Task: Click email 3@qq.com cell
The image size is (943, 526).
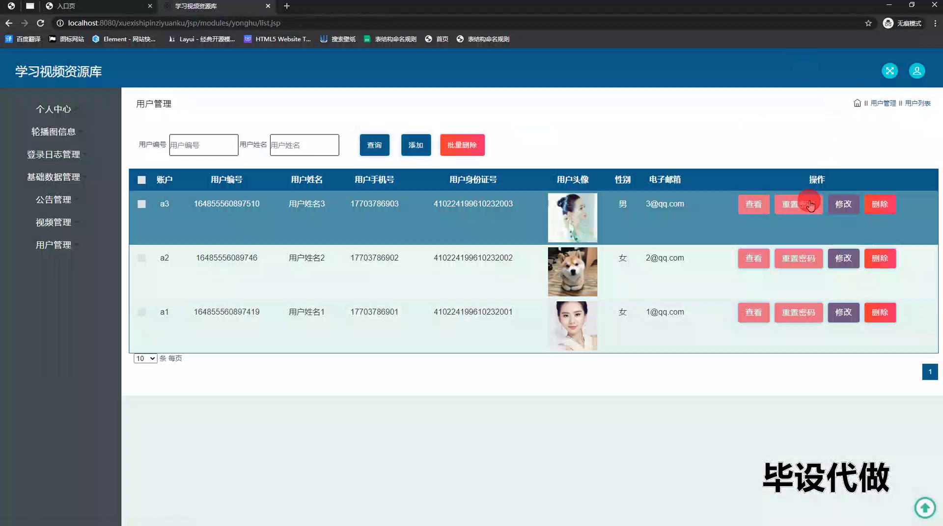Action: 665,204
